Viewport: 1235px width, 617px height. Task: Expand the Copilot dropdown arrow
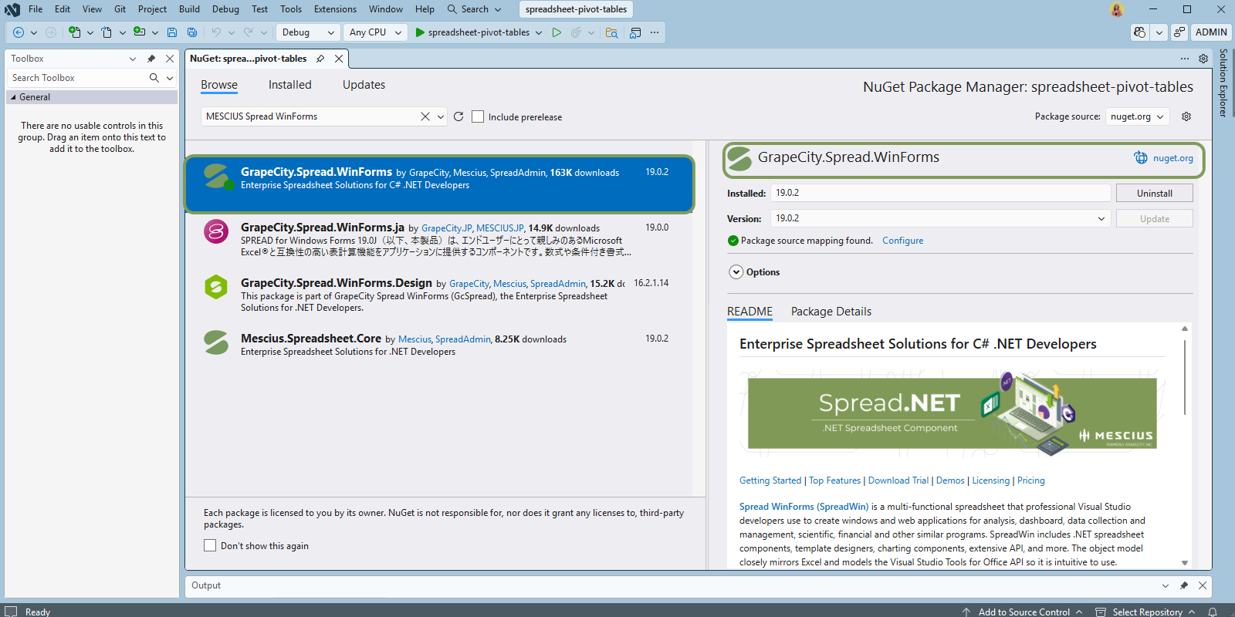pos(1159,32)
